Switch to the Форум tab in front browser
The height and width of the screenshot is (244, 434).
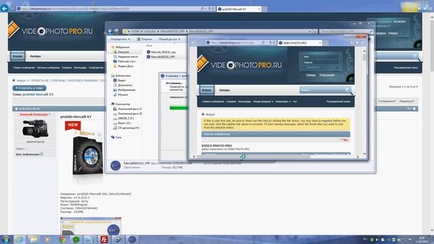[206, 90]
